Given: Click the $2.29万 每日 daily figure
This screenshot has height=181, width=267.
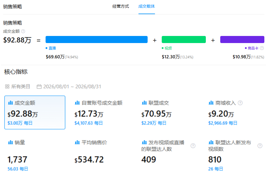Looking at the screenshot, I should [x=154, y=123].
